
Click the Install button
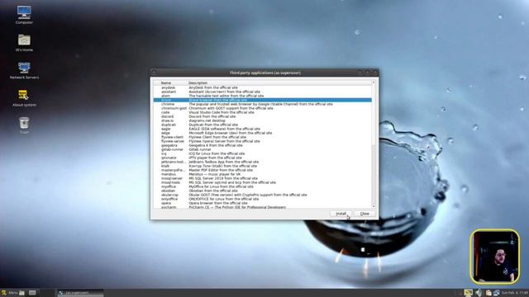tap(341, 214)
